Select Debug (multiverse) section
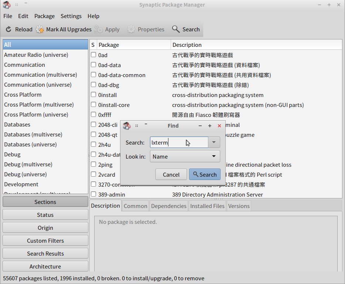The image size is (345, 284). pos(45,164)
